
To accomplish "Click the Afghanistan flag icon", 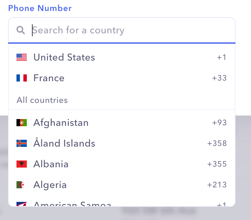I will click(22, 123).
